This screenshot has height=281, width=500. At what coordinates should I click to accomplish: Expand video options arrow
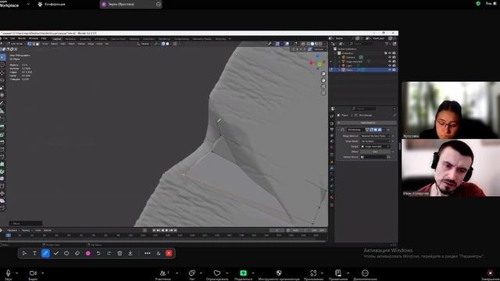click(42, 273)
